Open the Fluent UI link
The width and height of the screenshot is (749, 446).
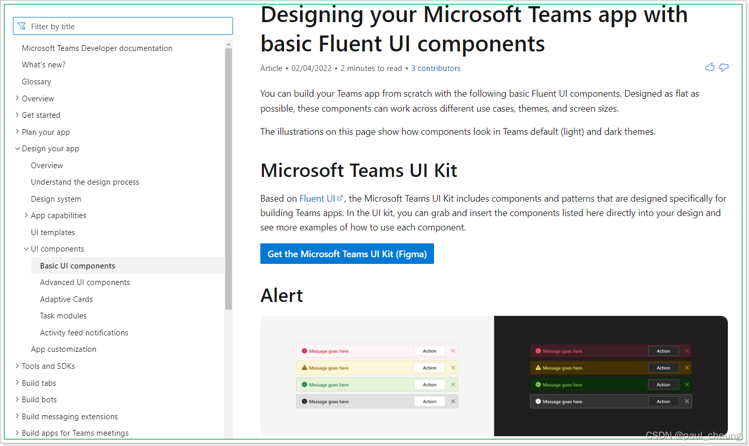point(317,198)
